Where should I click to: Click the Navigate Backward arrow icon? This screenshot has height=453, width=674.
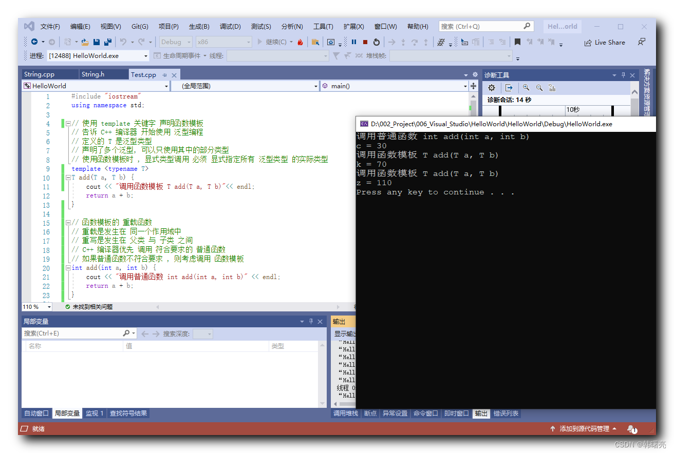(34, 42)
